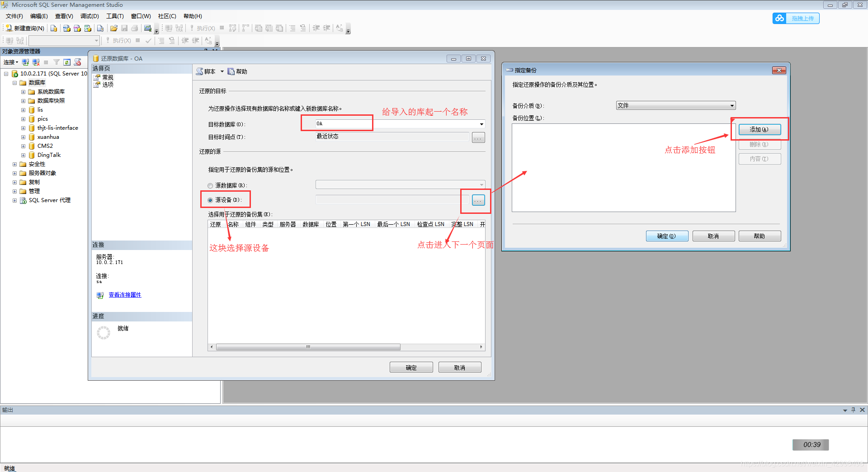
Task: Click the 备份位置 list box
Action: tap(623, 168)
